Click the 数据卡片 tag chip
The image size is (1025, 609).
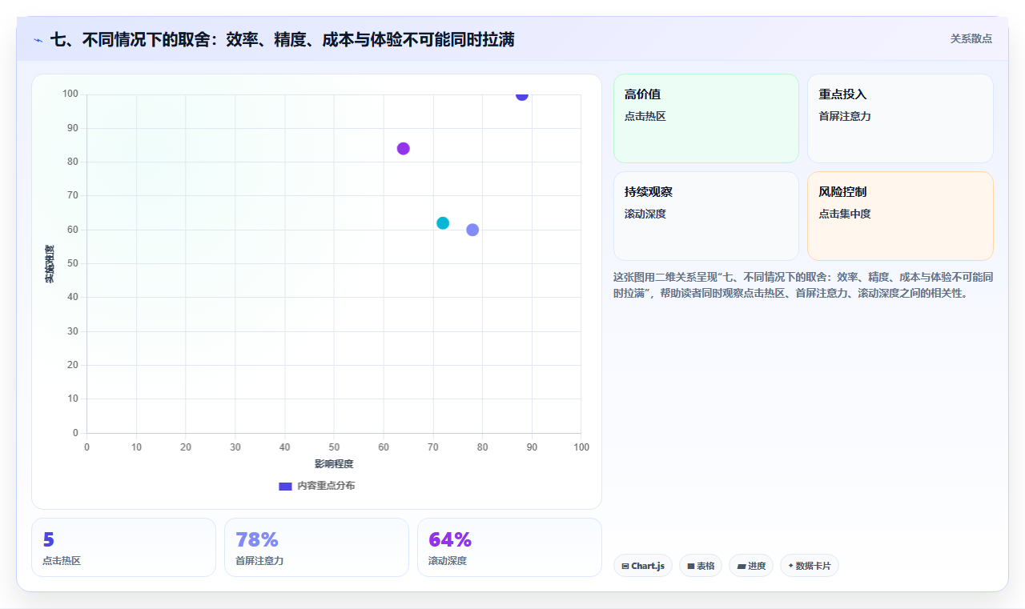pyautogui.click(x=810, y=566)
